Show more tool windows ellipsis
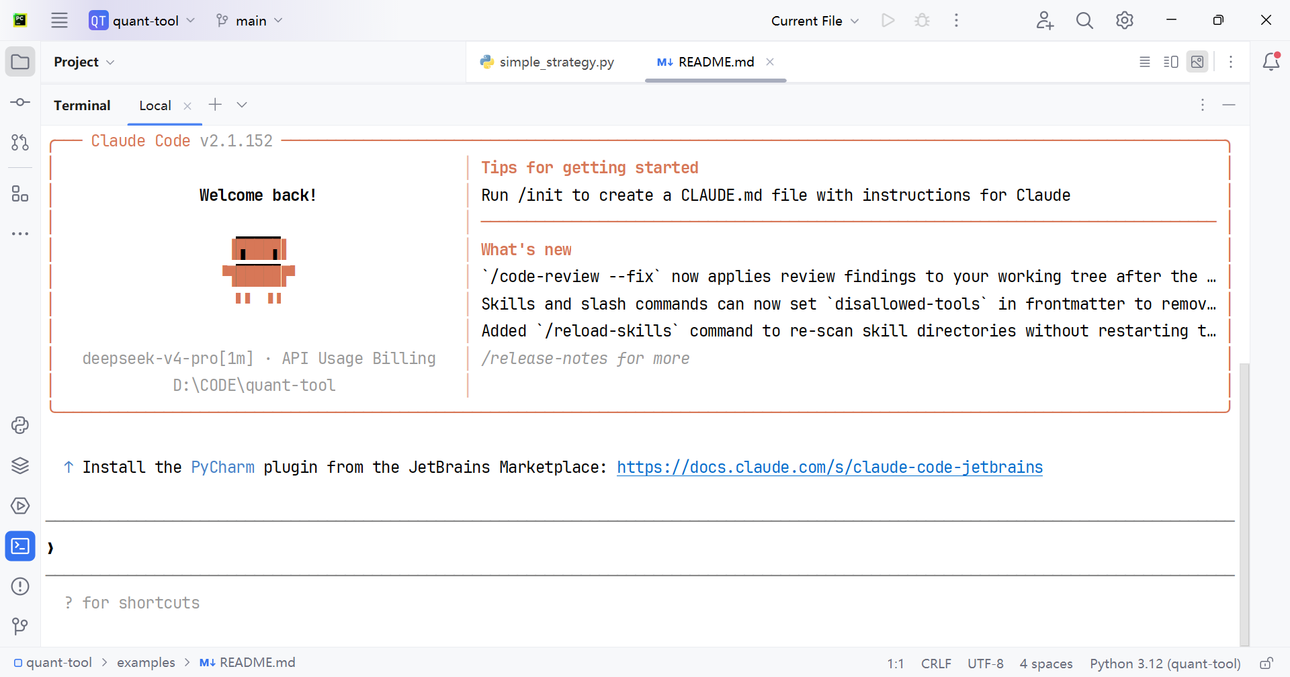Screen dimensions: 1290x677 (20, 234)
